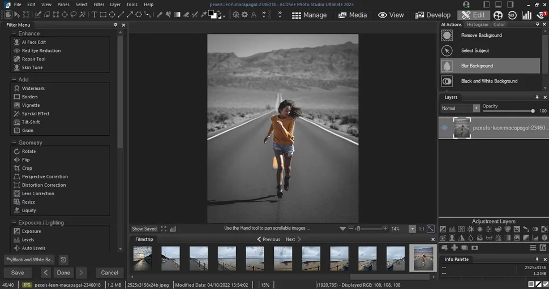Collapse the Geometry filter group

click(x=14, y=143)
